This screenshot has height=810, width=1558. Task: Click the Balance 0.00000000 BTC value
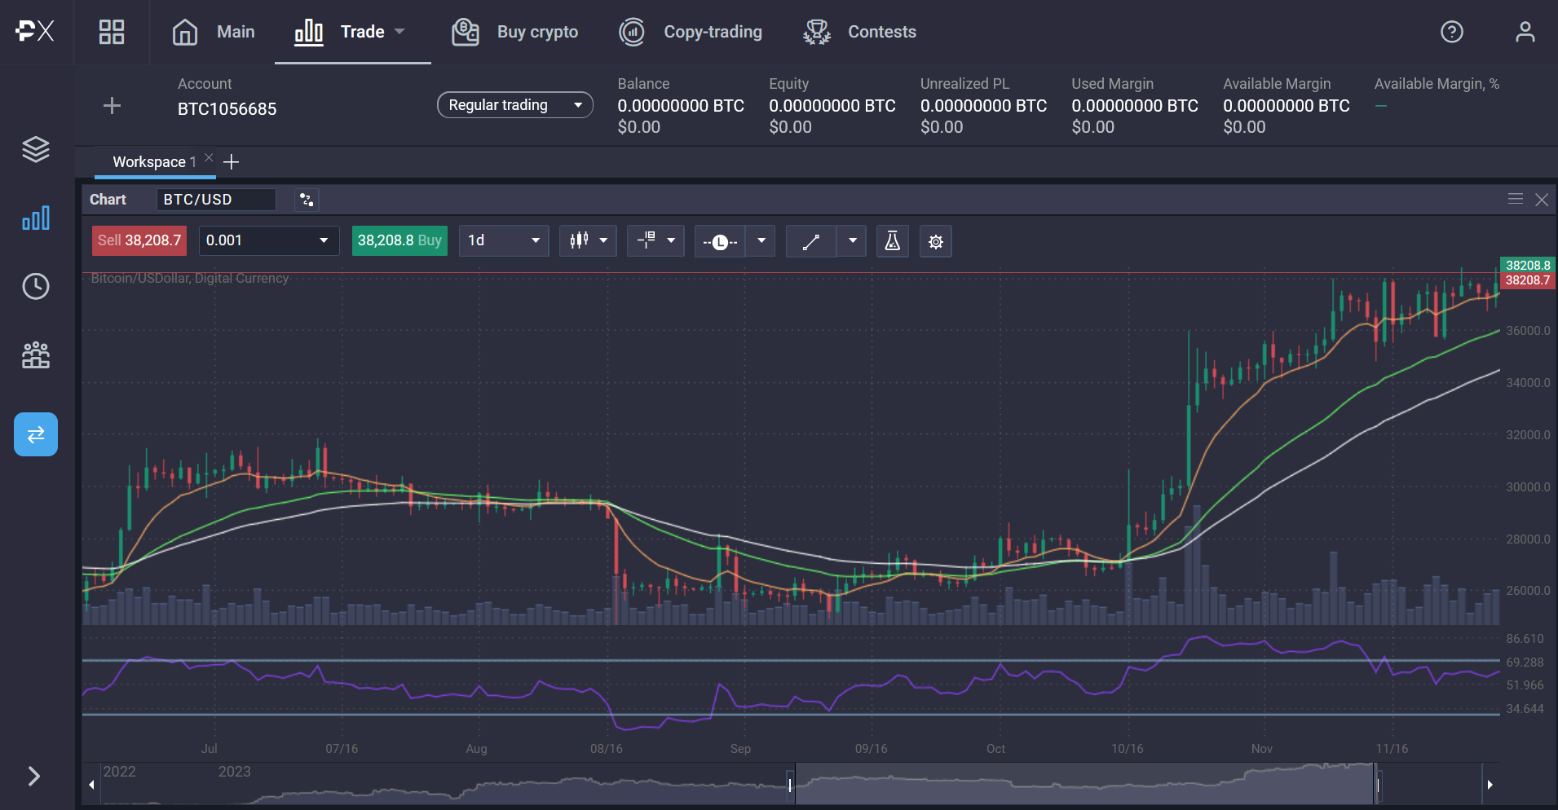[681, 106]
